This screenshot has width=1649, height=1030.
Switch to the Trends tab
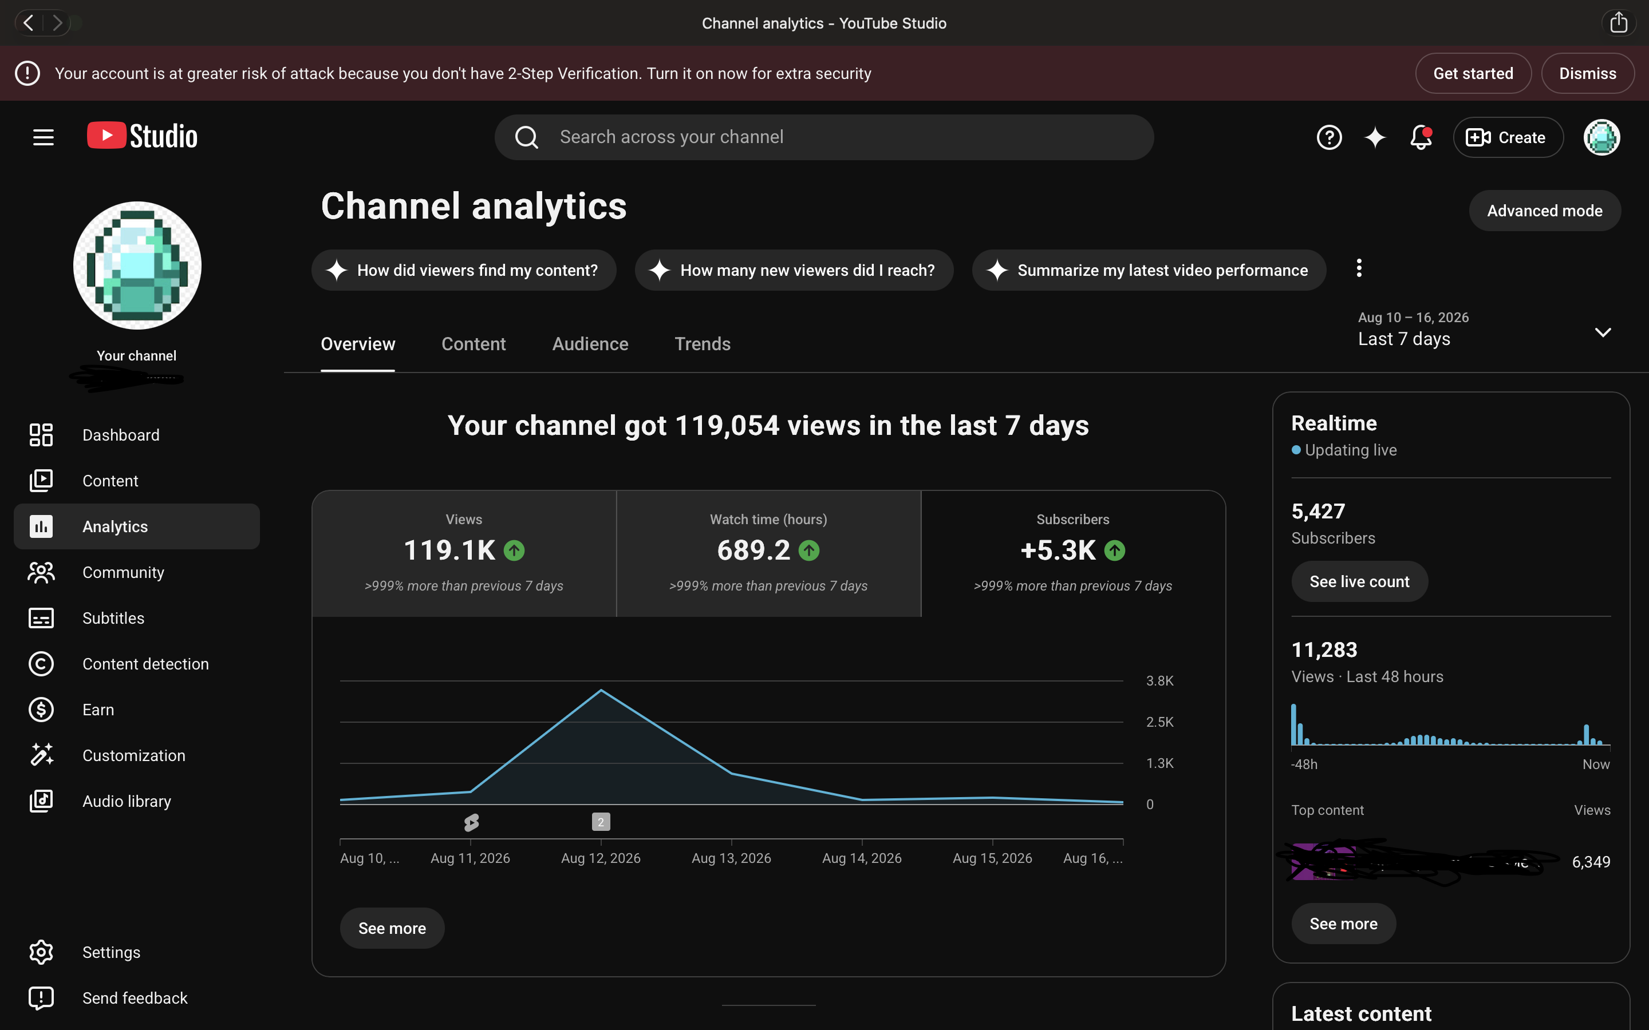click(x=703, y=344)
